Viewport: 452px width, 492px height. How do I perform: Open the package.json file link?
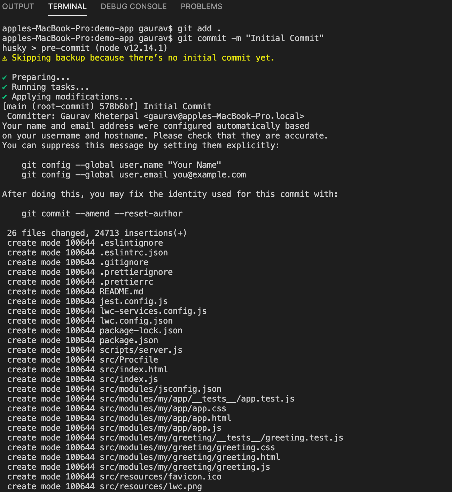[128, 340]
